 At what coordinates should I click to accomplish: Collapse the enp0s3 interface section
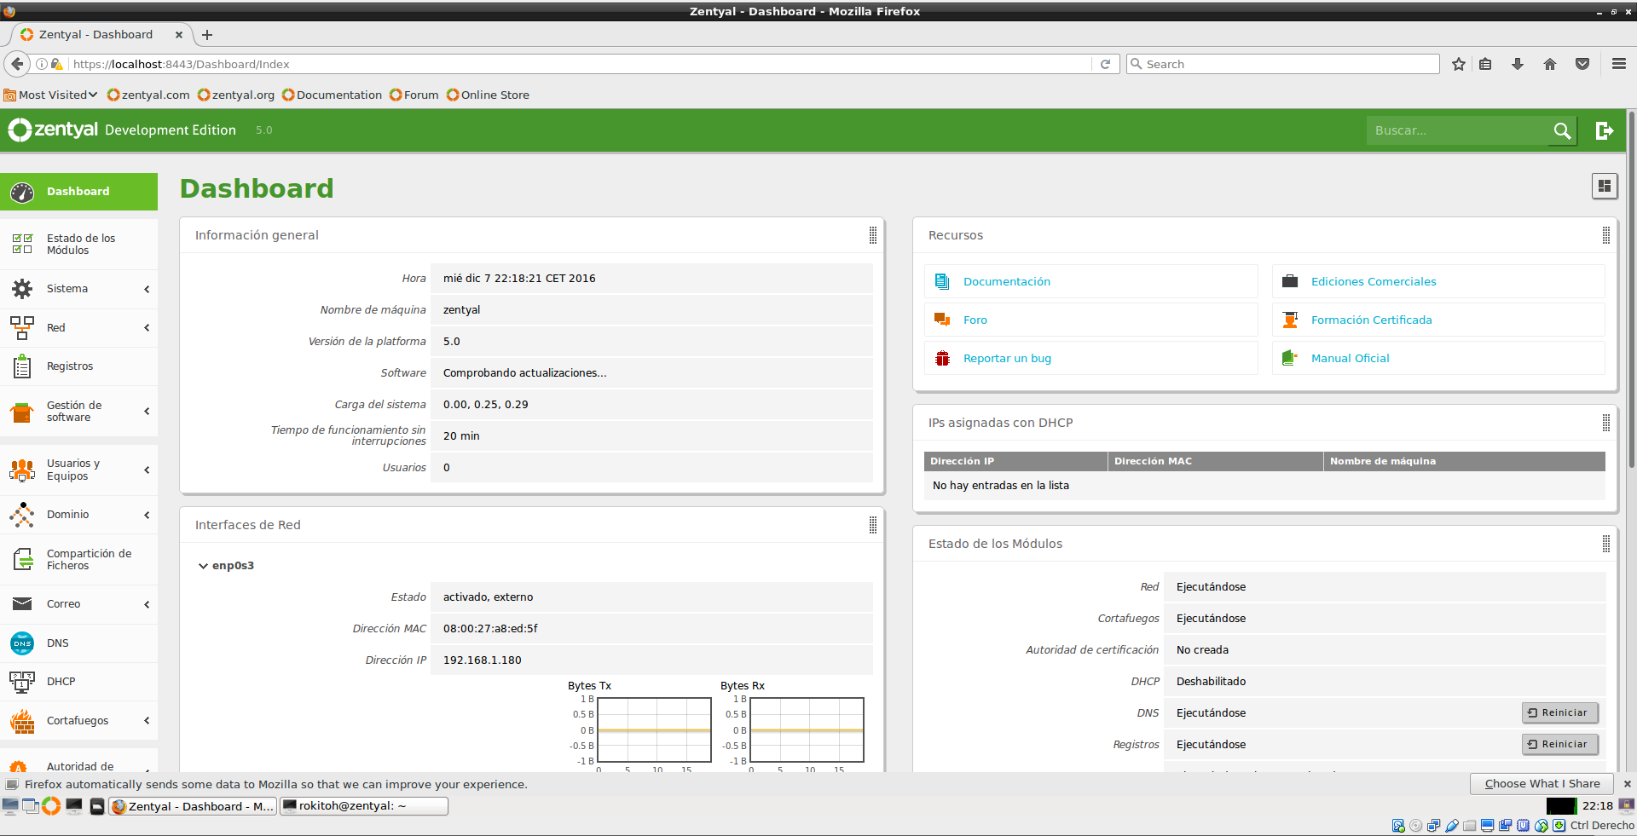(x=203, y=566)
